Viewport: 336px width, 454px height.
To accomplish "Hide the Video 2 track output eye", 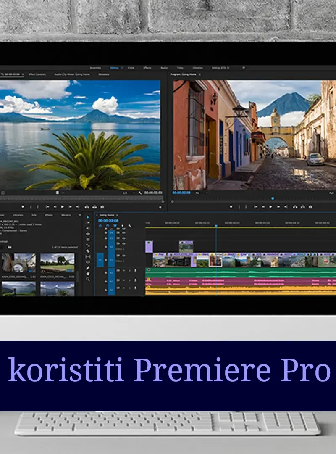I will [x=124, y=244].
